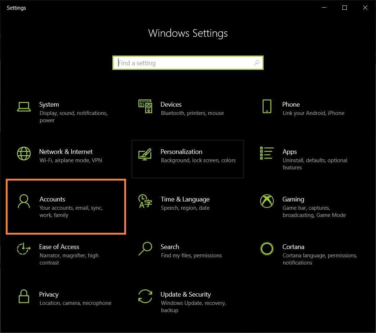Open Apps settings title
The image size is (376, 333).
(x=290, y=152)
